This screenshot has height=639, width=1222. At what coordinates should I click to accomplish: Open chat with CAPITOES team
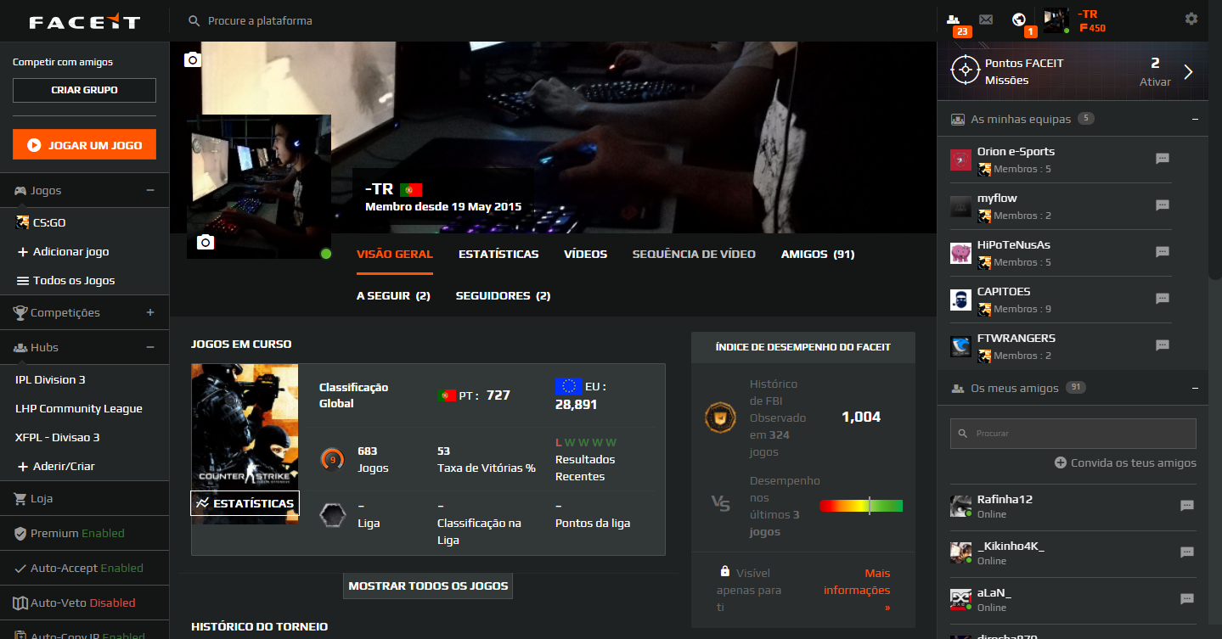click(1163, 299)
